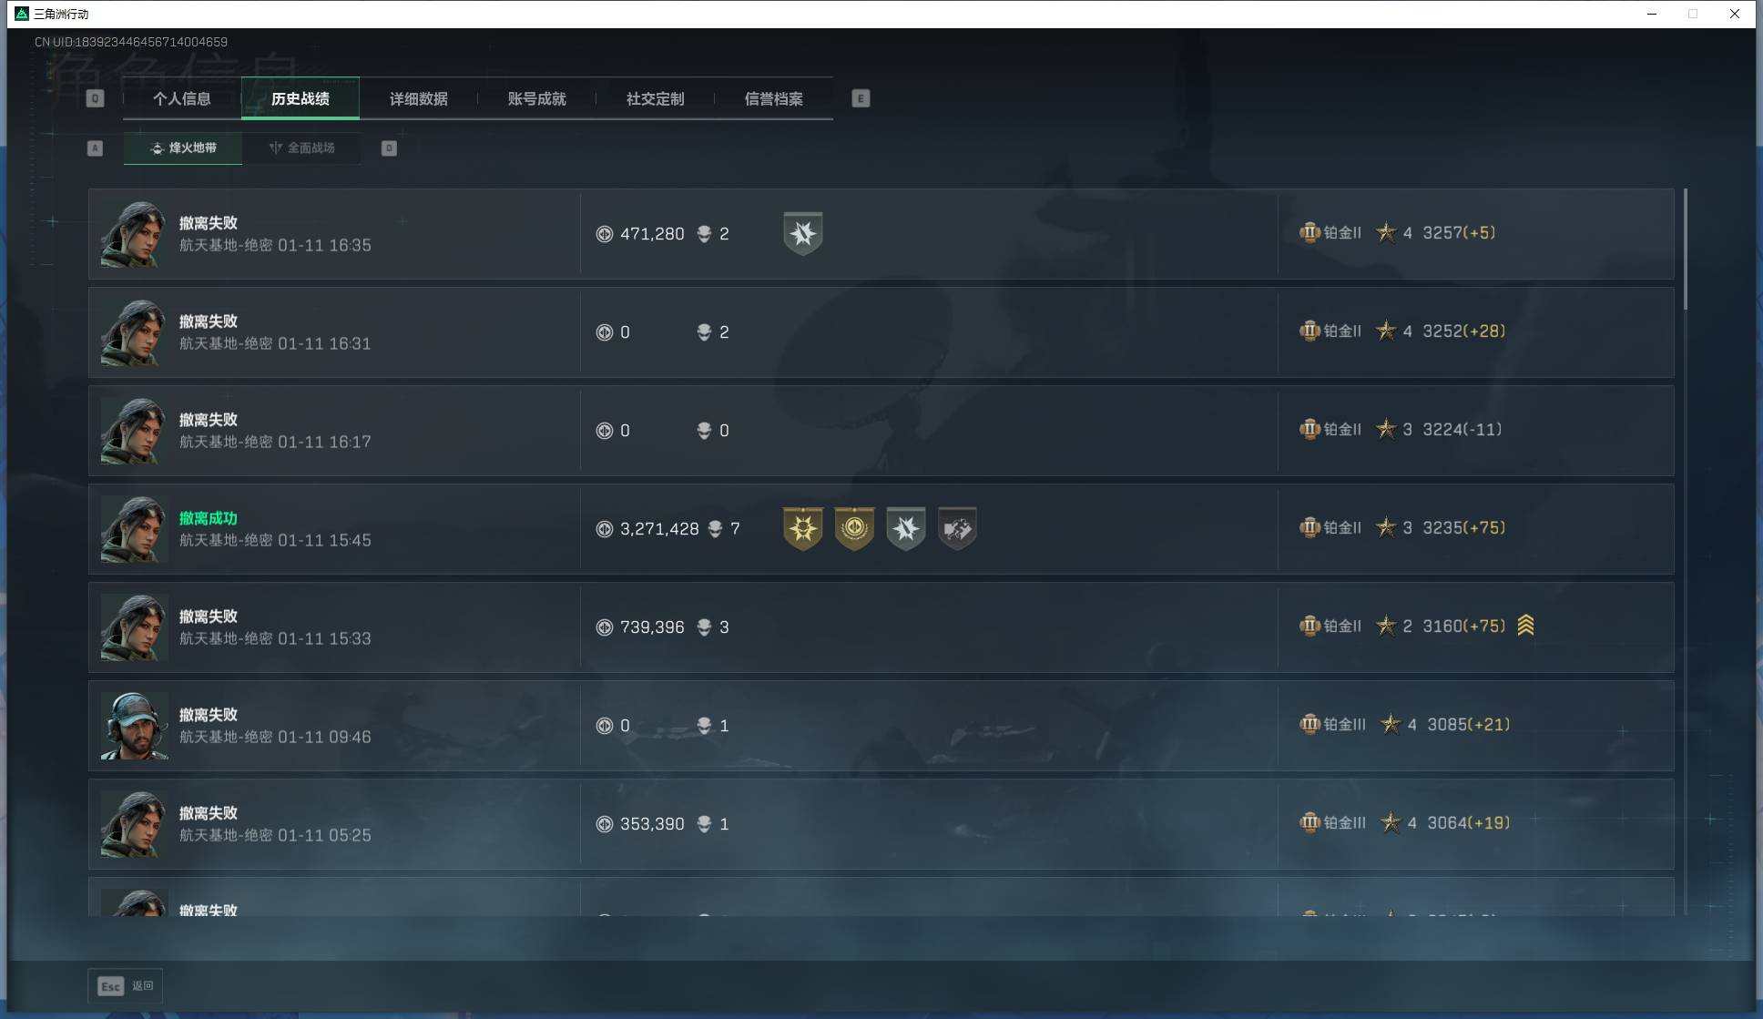The width and height of the screenshot is (1763, 1019).
Task: Select the 社交定制 tab
Action: pyautogui.click(x=656, y=98)
